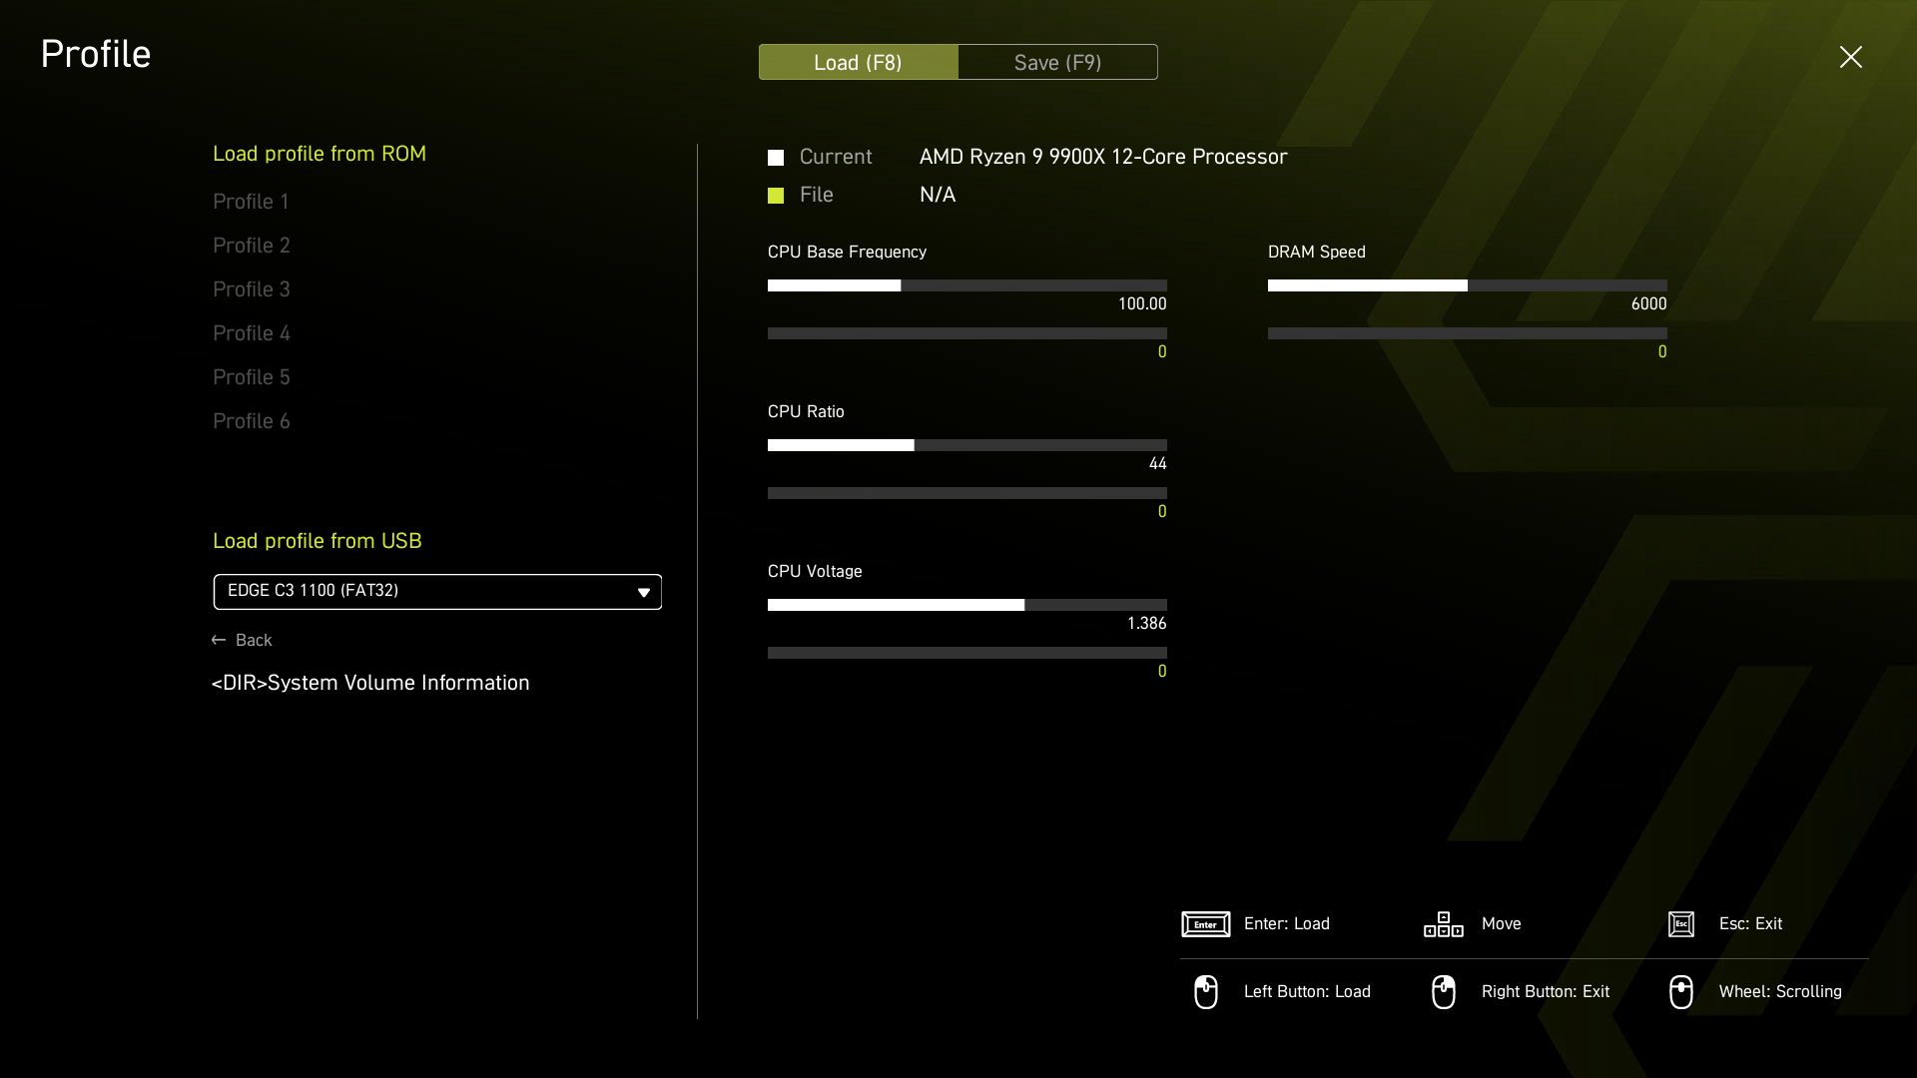
Task: Switch to the Save (F9) tab
Action: point(1057,61)
